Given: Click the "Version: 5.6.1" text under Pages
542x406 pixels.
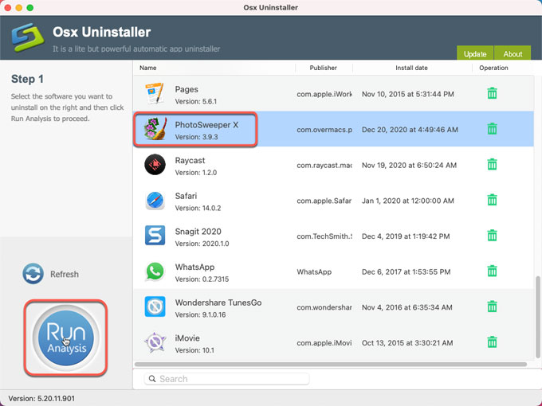Looking at the screenshot, I should [195, 102].
